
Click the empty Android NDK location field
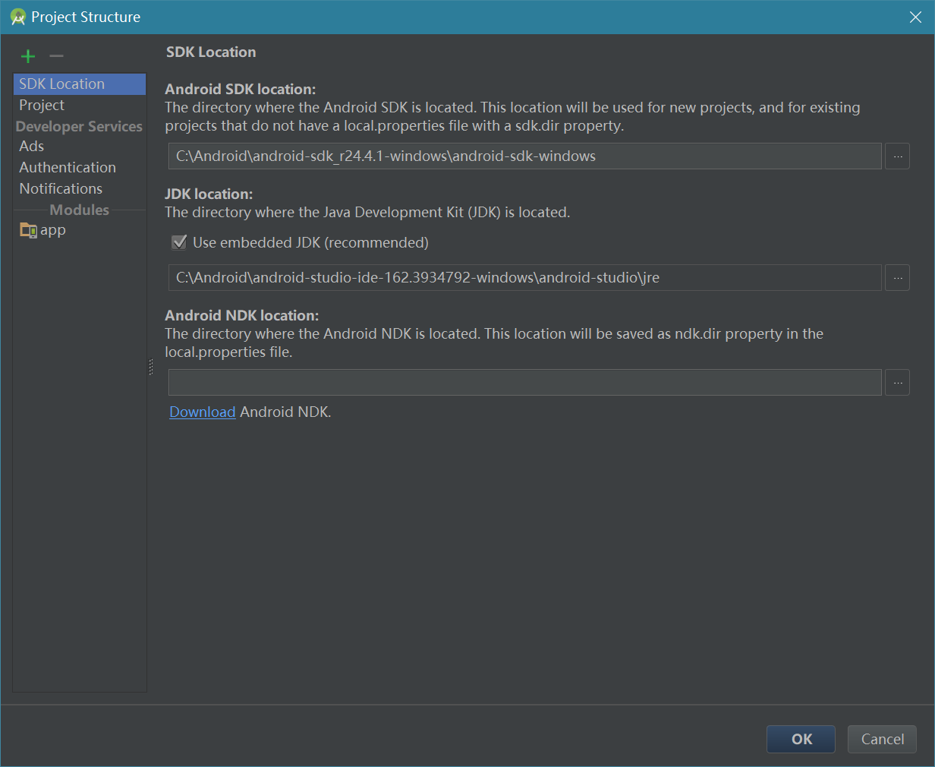pos(524,383)
